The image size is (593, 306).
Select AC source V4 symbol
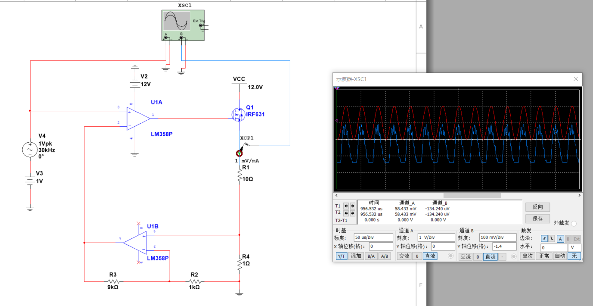pyautogui.click(x=30, y=150)
